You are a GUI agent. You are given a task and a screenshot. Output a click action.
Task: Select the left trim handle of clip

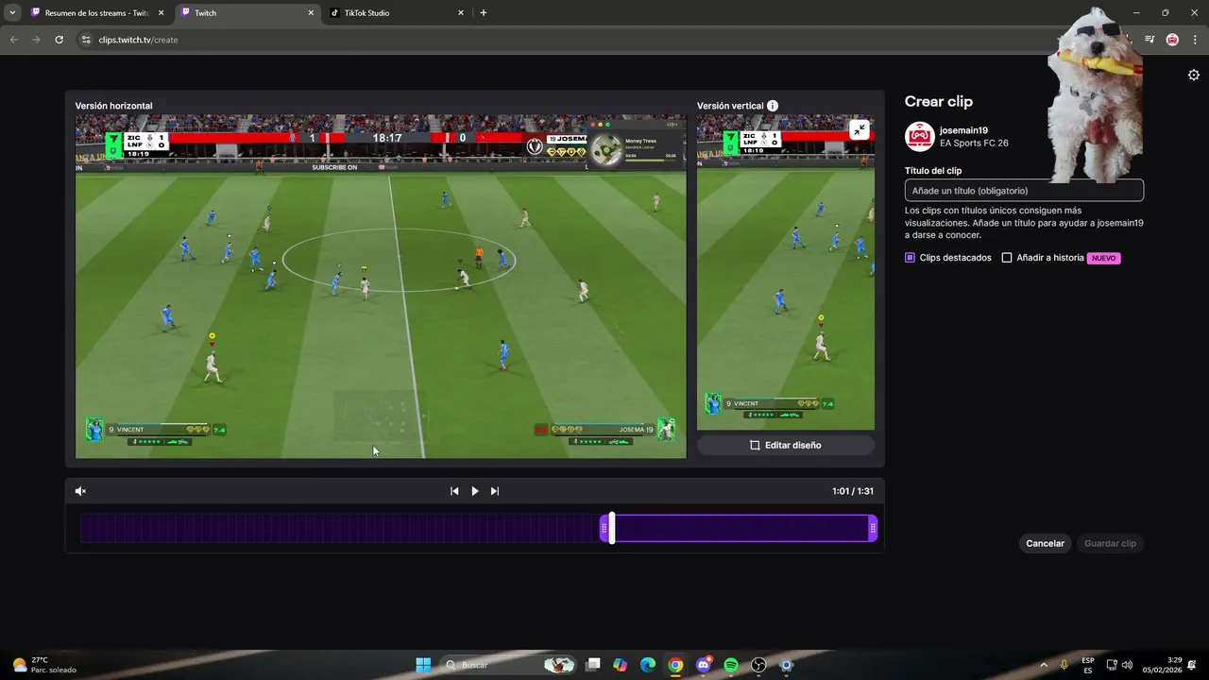click(604, 528)
